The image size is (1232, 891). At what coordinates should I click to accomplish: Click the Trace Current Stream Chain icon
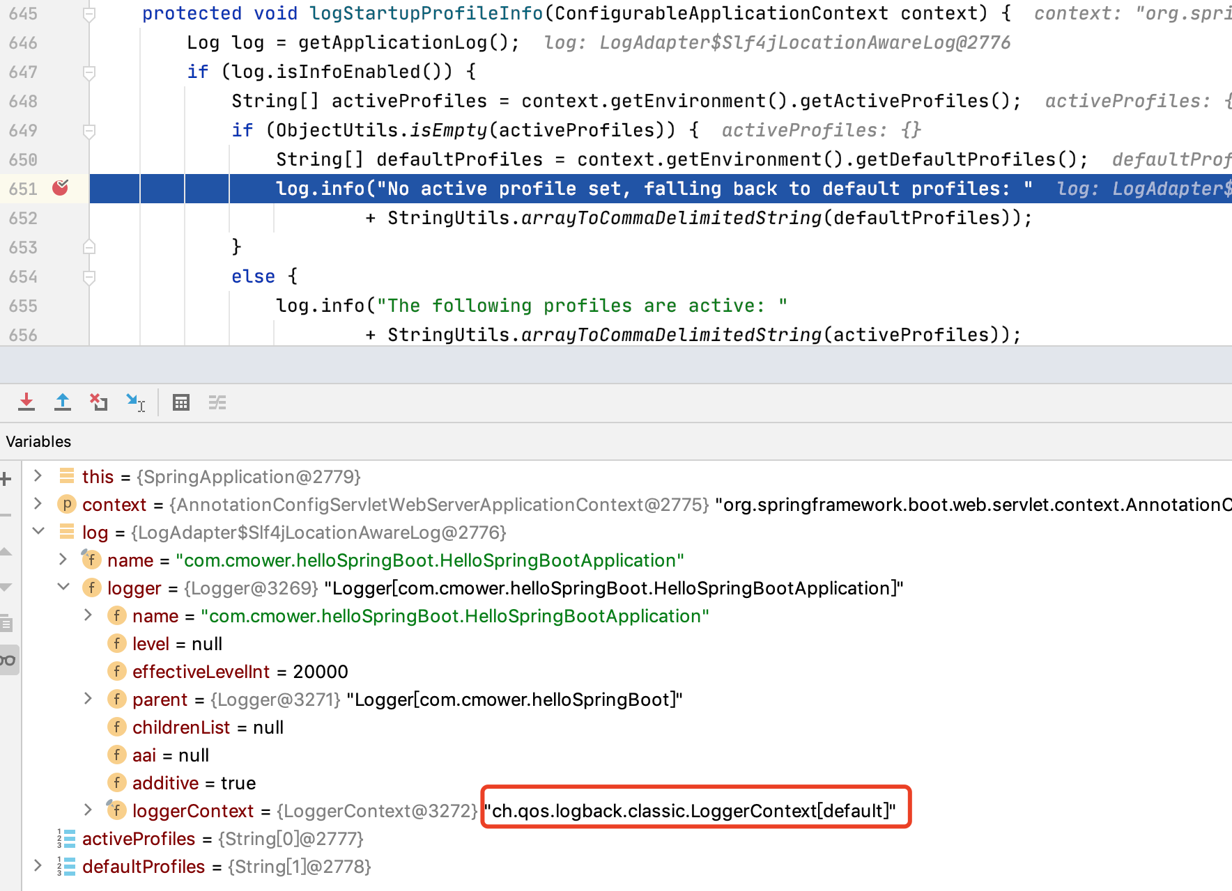coord(217,402)
